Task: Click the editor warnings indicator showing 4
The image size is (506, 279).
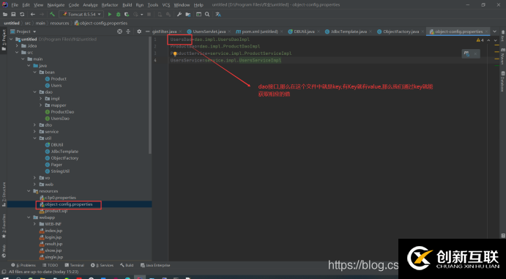Action: (x=480, y=40)
